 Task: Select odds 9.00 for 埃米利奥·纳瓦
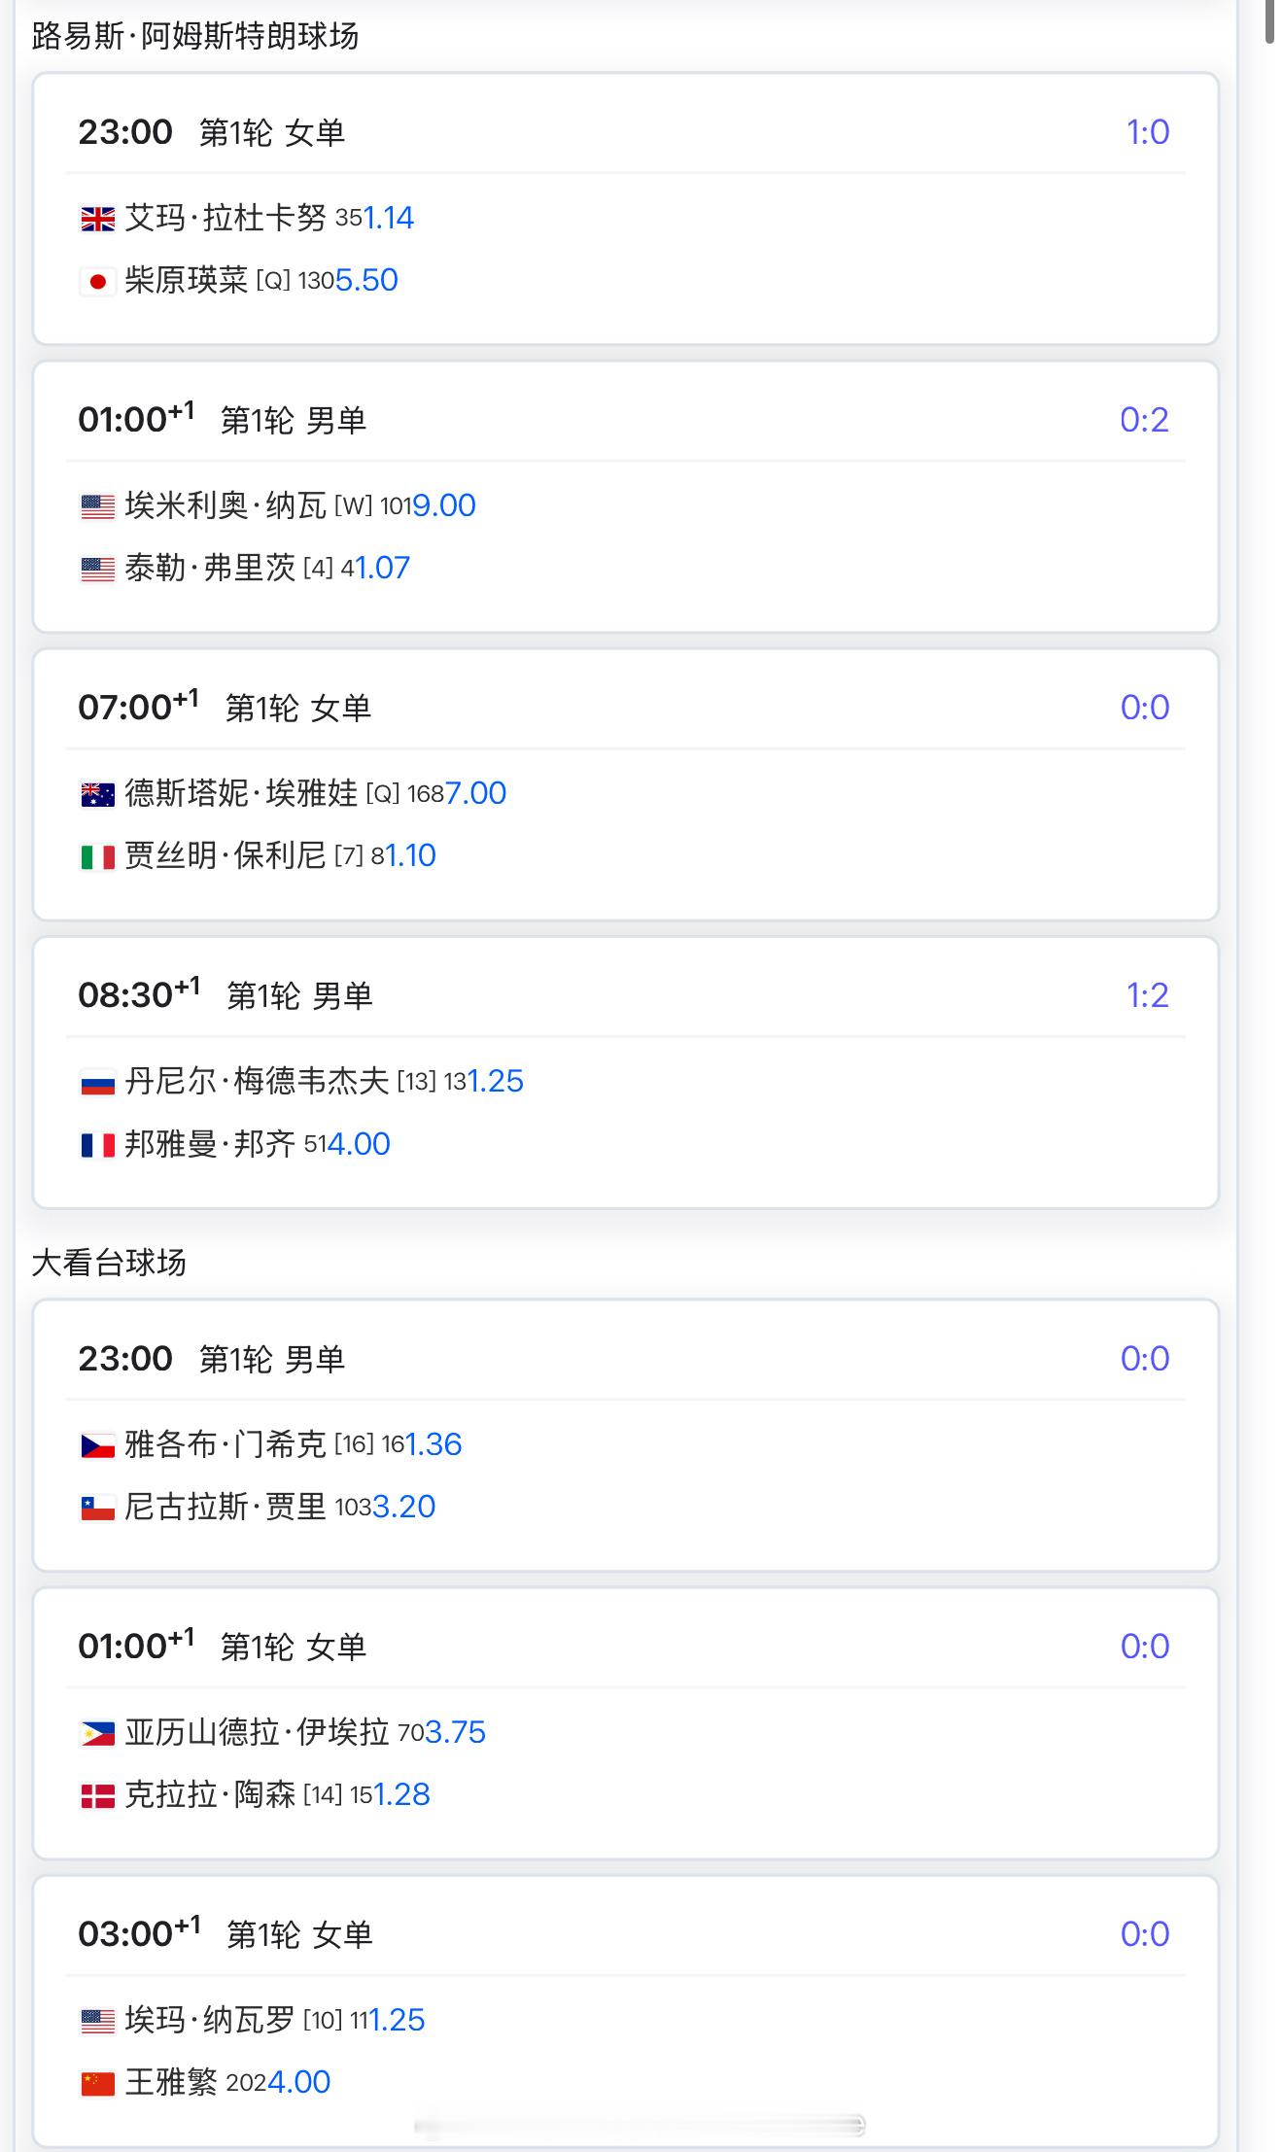point(444,505)
